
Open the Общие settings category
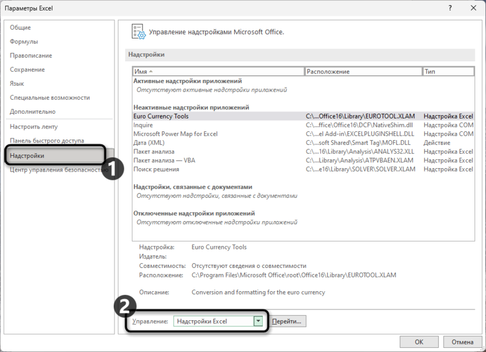pyautogui.click(x=20, y=27)
